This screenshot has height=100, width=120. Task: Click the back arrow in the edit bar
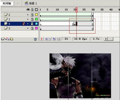pyautogui.click(x=18, y=4)
